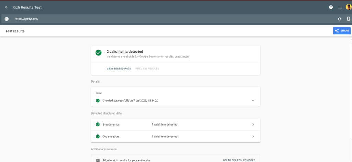Screen dimensions: 352x162
Task: Open Organisation details with the right chevron
Action: click(x=253, y=137)
